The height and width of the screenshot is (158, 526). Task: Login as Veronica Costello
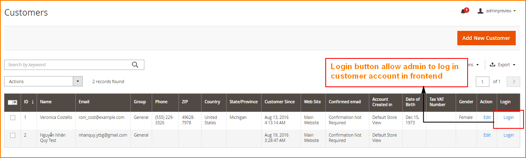(508, 117)
